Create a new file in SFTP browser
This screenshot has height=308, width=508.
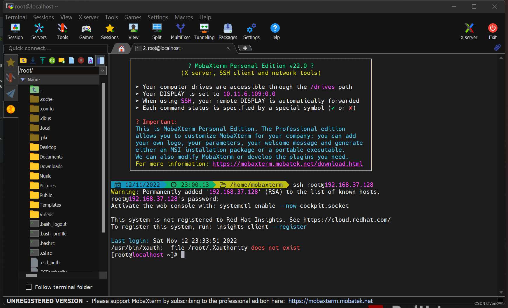coord(71,60)
